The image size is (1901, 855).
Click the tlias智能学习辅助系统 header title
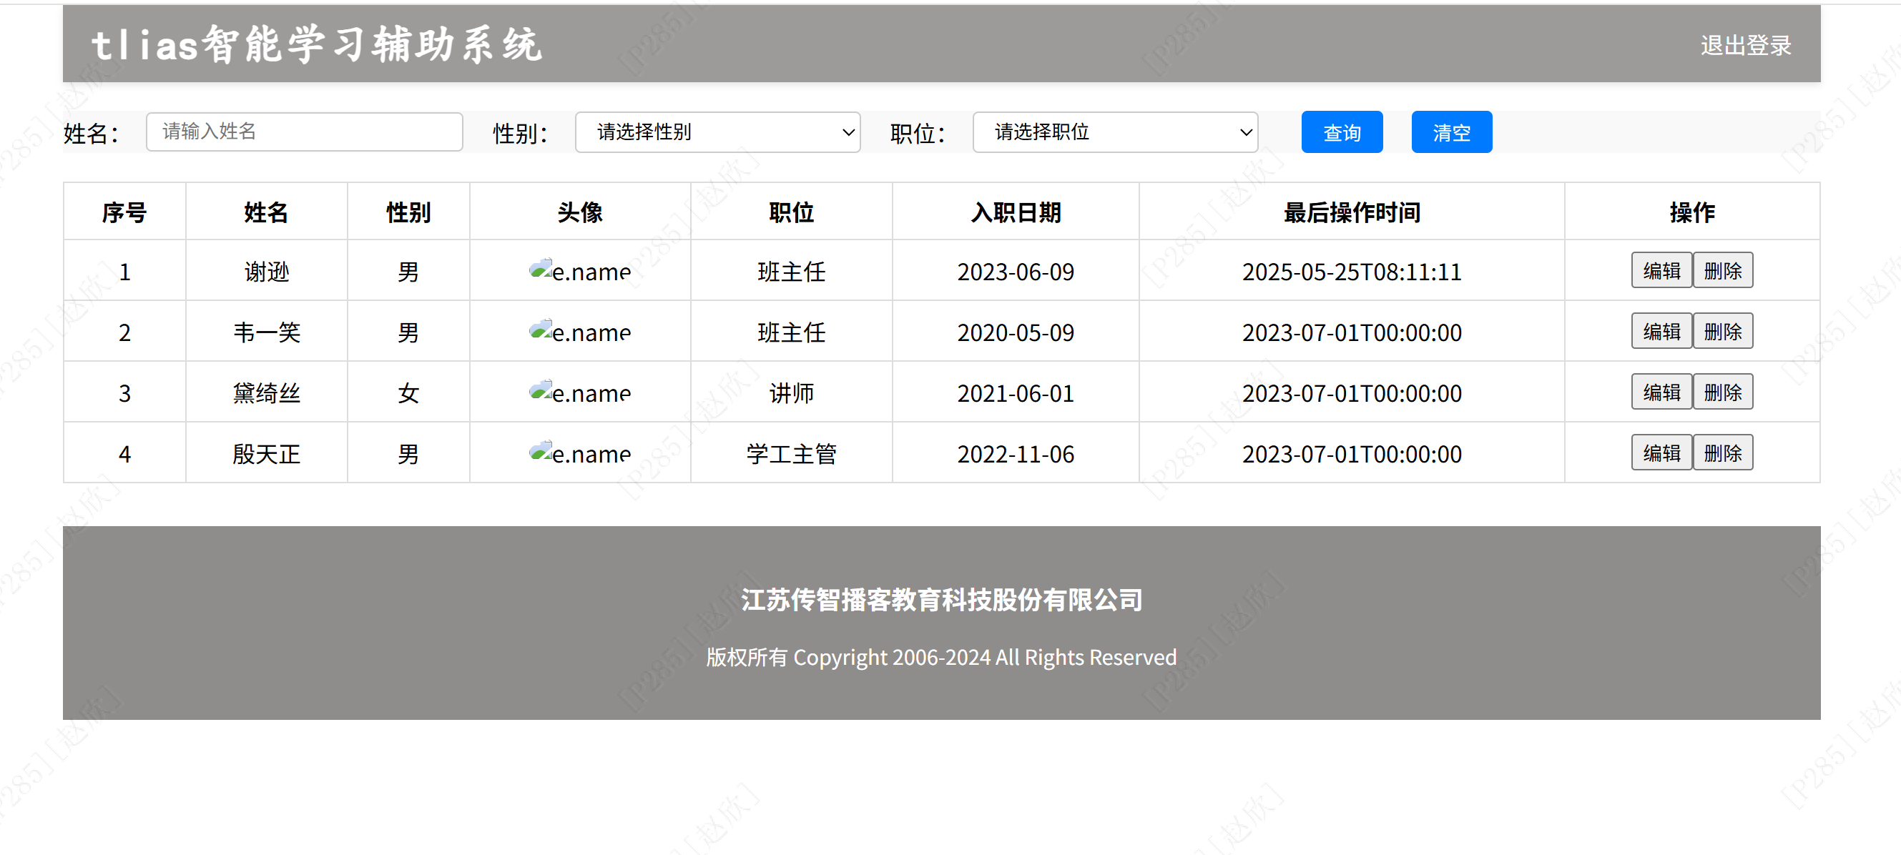(317, 44)
